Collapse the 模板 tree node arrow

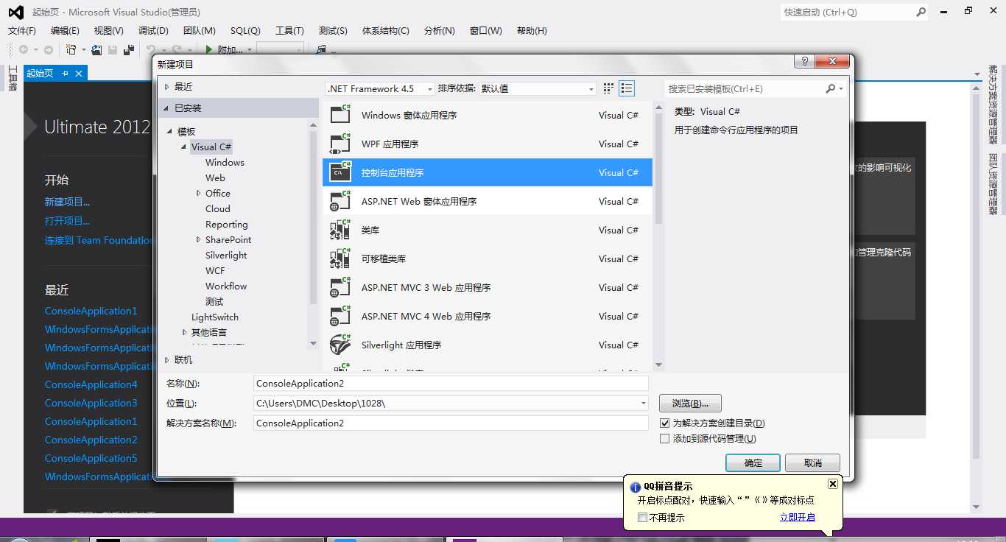(x=171, y=131)
